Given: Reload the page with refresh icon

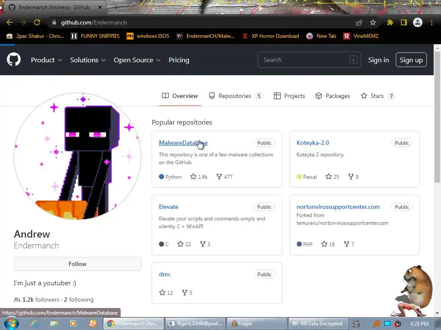Looking at the screenshot, I should point(37,22).
